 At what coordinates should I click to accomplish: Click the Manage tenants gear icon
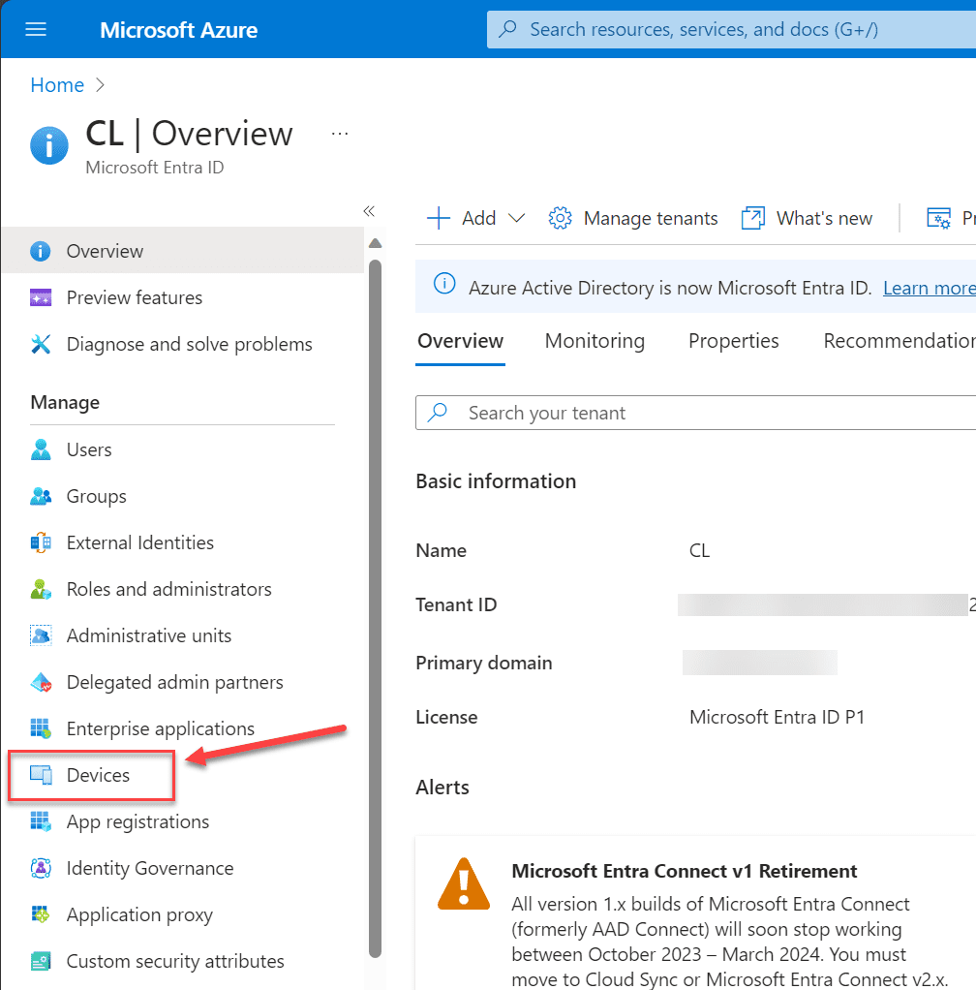[x=560, y=219]
